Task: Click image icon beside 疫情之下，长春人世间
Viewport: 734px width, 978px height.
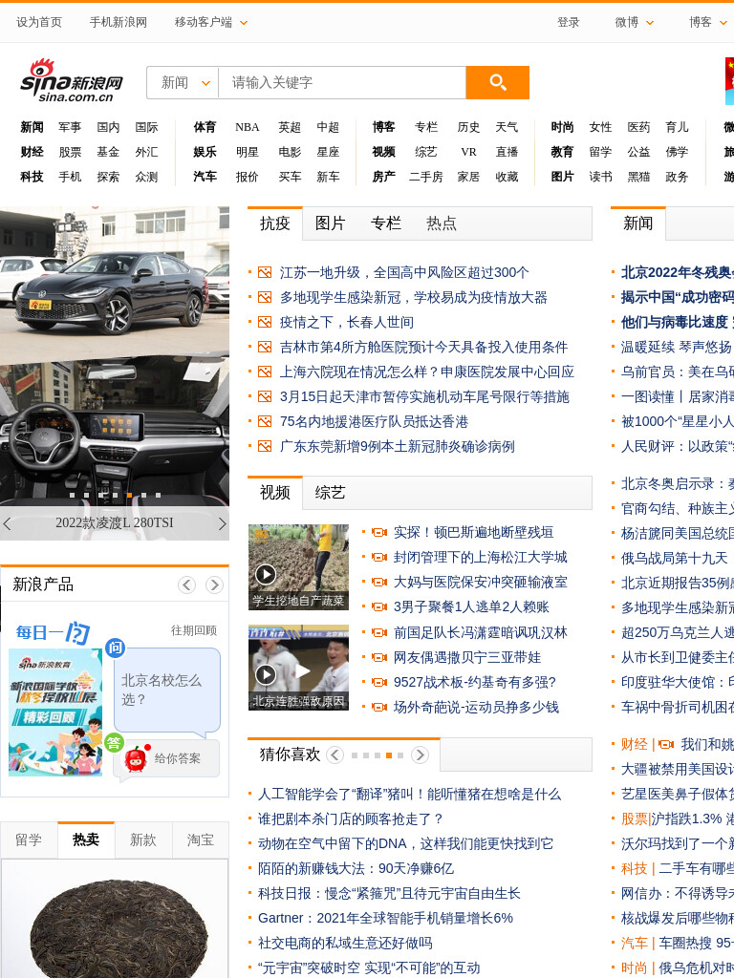Action: click(x=265, y=323)
